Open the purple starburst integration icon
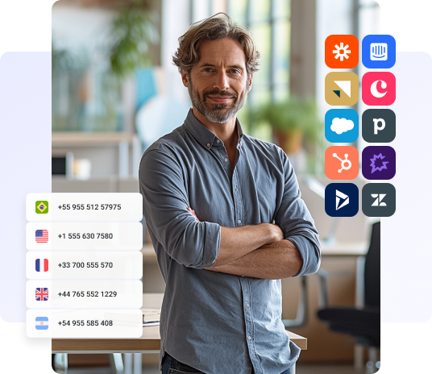The height and width of the screenshot is (374, 432). pyautogui.click(x=379, y=163)
